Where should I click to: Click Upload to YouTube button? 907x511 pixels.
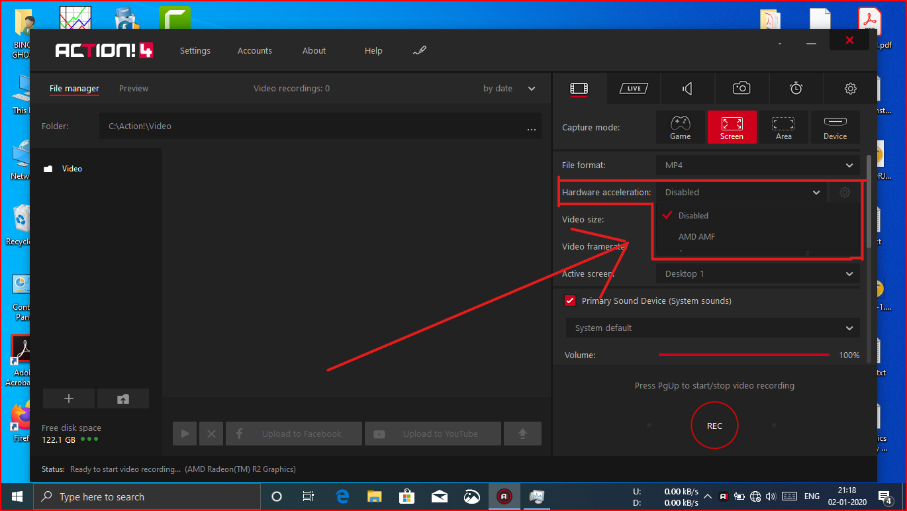pyautogui.click(x=432, y=434)
